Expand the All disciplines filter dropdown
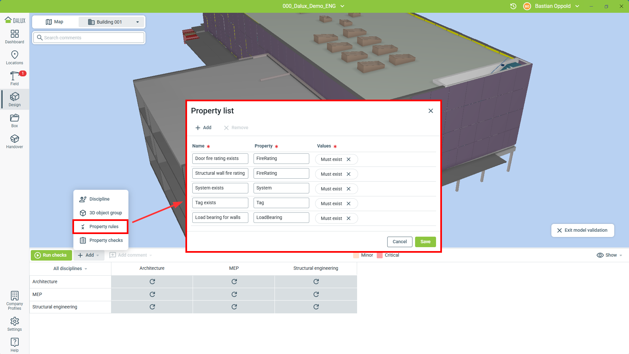This screenshot has height=354, width=629. click(x=70, y=268)
